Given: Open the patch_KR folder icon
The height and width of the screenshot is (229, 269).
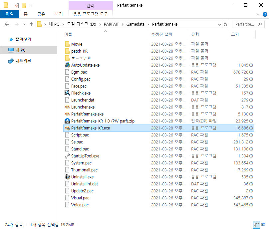Looking at the screenshot, I should [x=67, y=51].
